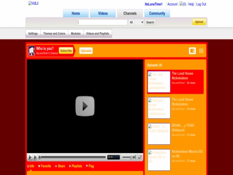This screenshot has height=175, width=233.
Task: Open the Share panel
Action: click(60, 166)
